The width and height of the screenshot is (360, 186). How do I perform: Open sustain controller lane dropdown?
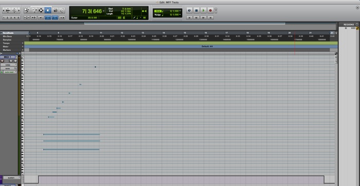coord(11,178)
